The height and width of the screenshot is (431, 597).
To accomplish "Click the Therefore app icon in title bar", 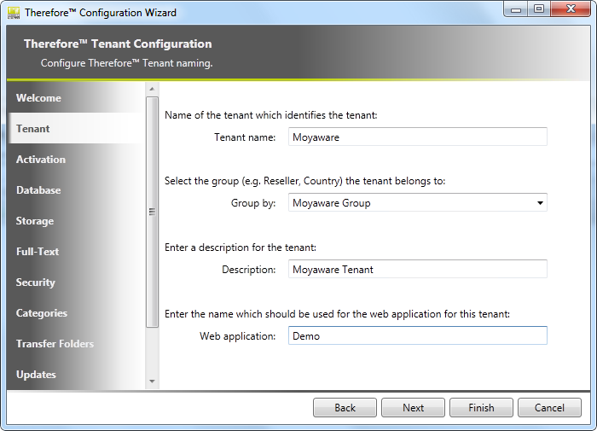I will [14, 12].
